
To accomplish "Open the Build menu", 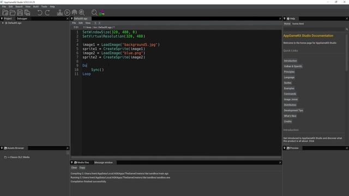I will coord(36,7).
